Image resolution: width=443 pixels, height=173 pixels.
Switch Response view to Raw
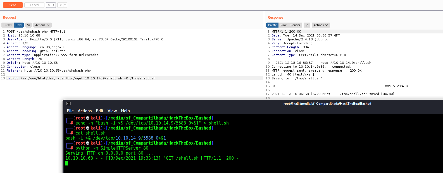point(284,25)
